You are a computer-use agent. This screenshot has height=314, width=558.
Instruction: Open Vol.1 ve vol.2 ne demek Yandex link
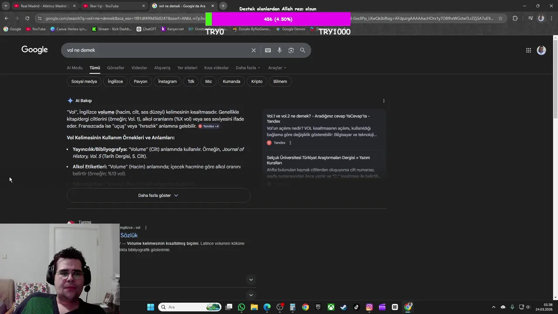click(318, 119)
